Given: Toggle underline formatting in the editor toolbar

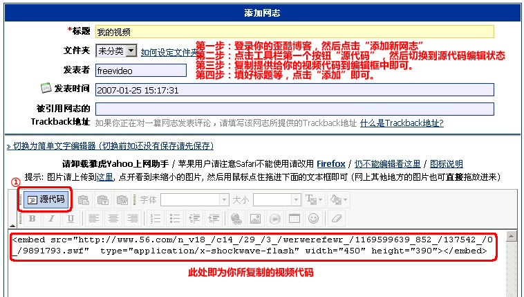Looking at the screenshot, I should [x=70, y=219].
